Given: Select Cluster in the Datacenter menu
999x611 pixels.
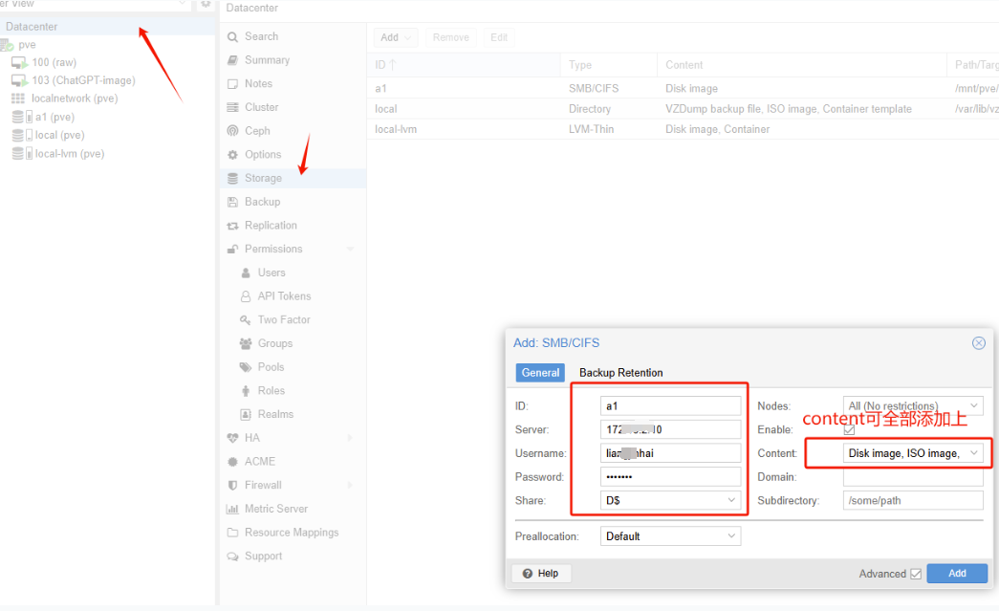Looking at the screenshot, I should 261,107.
